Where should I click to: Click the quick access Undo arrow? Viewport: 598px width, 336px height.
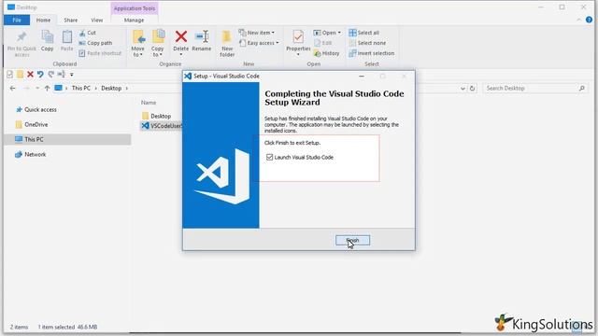pos(40,75)
